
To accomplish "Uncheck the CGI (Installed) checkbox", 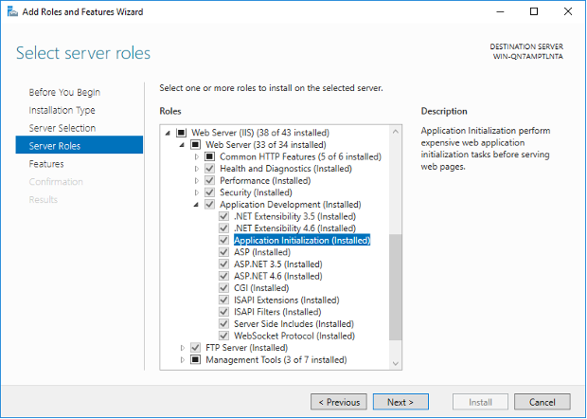I will 224,288.
